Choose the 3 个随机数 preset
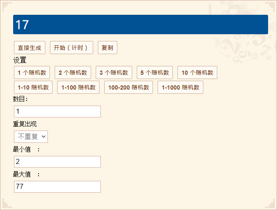Image resolution: width=277 pixels, height=210 pixels. (114, 72)
